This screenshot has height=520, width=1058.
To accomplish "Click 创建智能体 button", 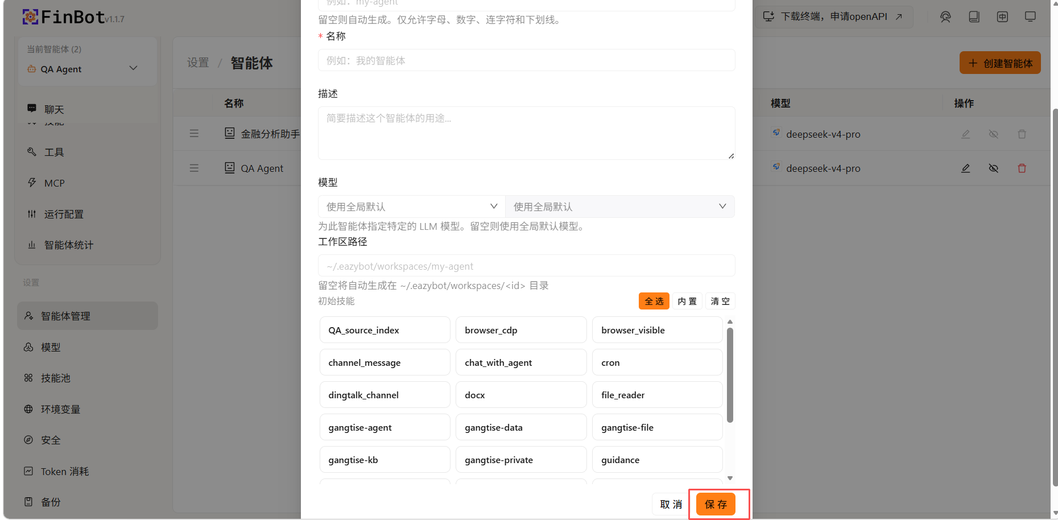I will click(x=1000, y=63).
